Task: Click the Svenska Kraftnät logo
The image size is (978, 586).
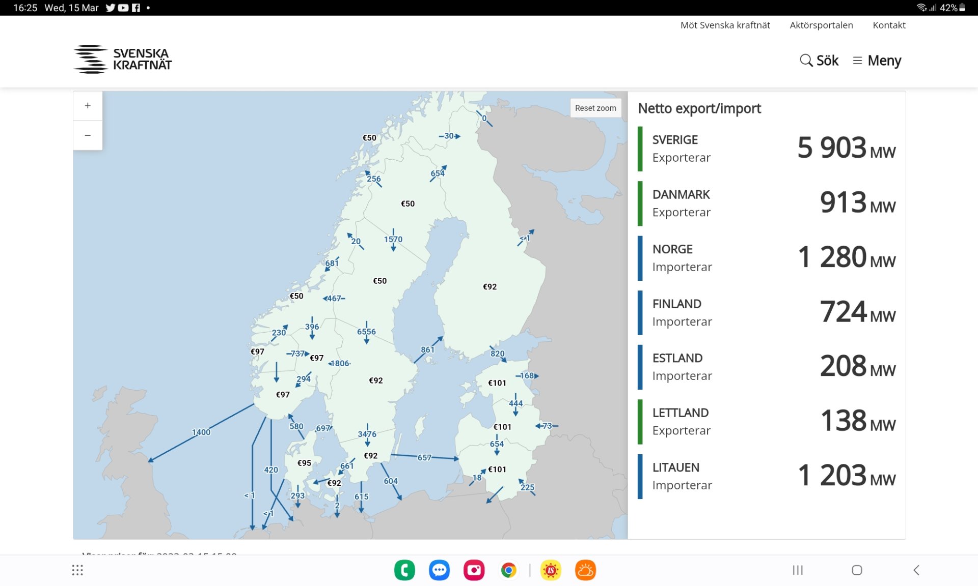Action: tap(123, 59)
